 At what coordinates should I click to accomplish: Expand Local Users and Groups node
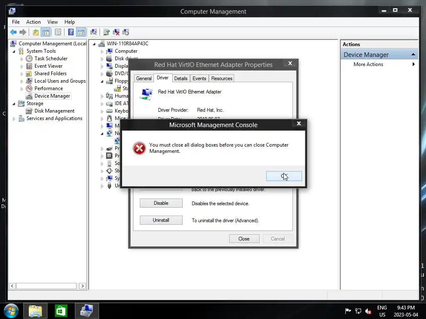pos(22,81)
